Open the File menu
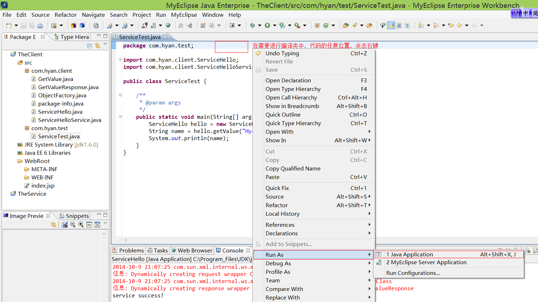The width and height of the screenshot is (538, 302). click(x=7, y=15)
